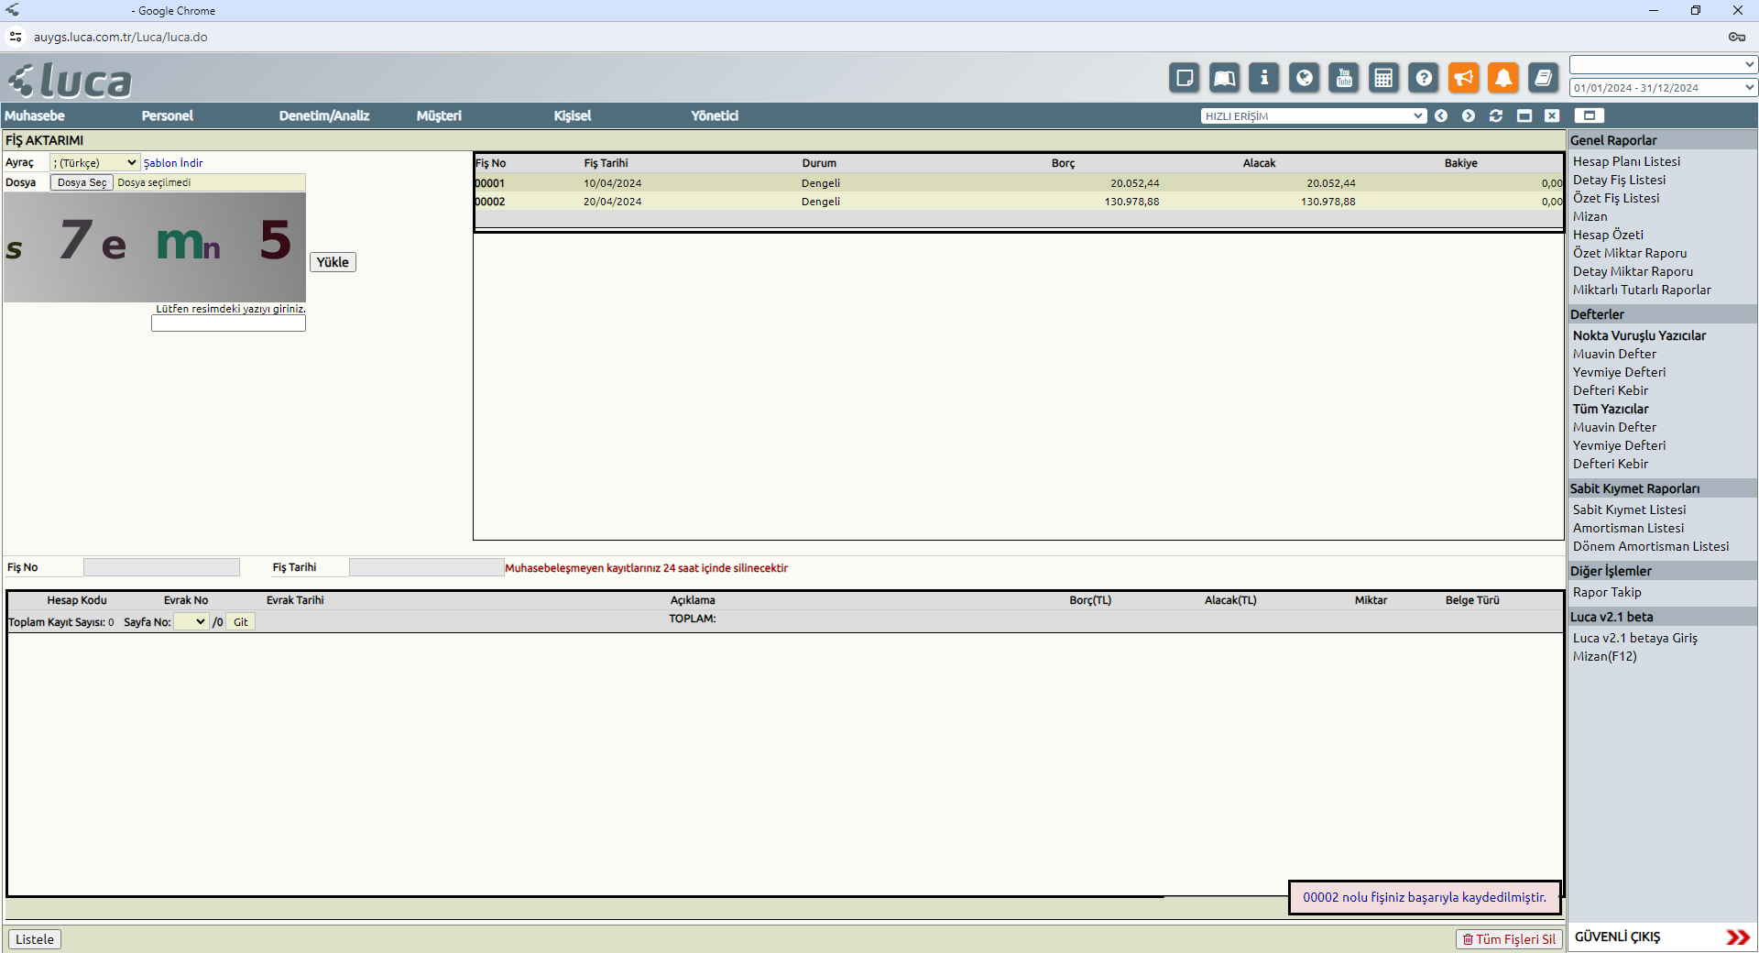Open the orange megaphone announcements icon
The width and height of the screenshot is (1759, 953).
click(1464, 78)
